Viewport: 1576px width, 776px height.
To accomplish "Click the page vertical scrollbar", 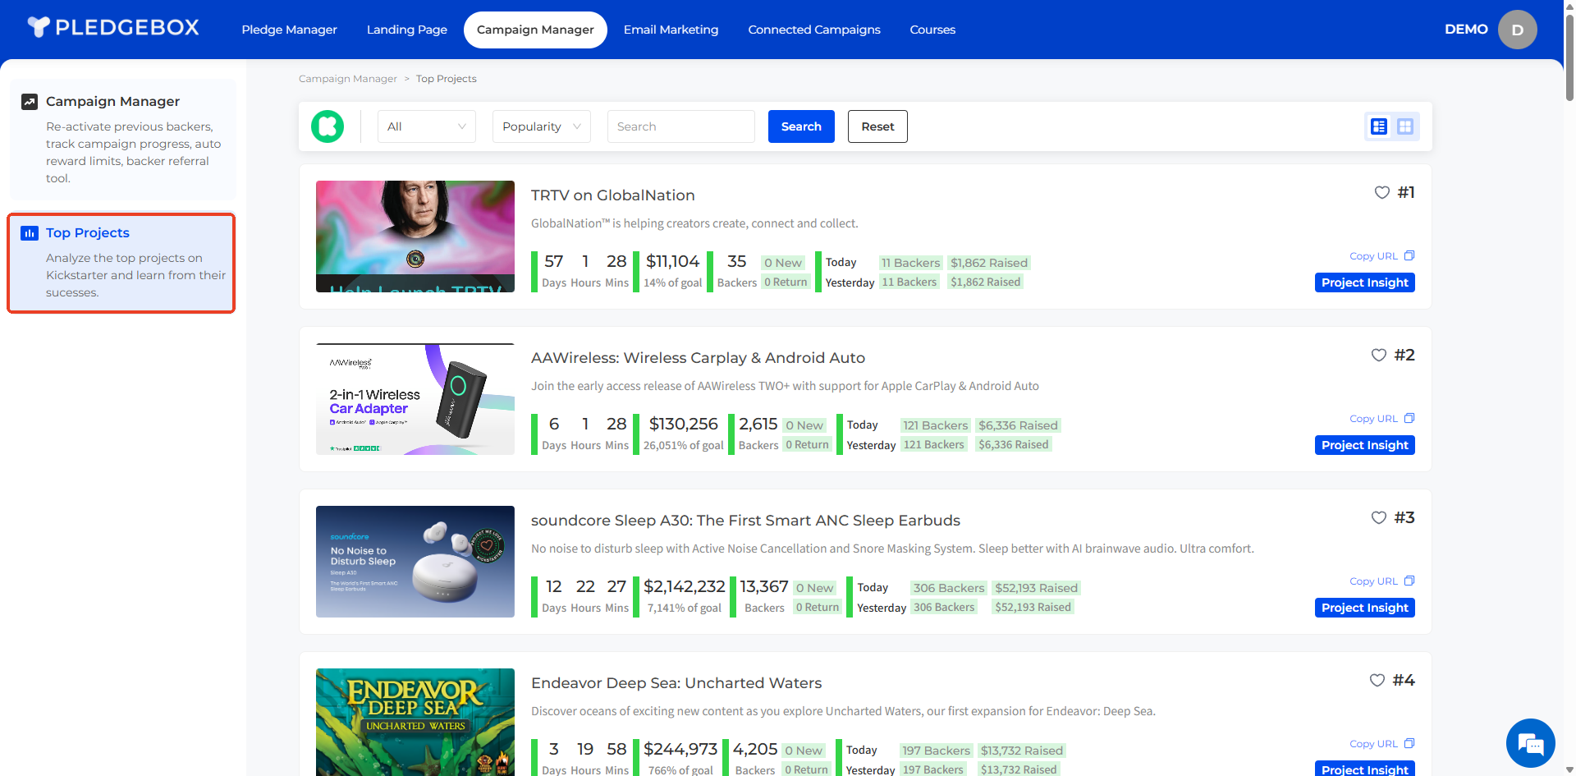I will point(1569,57).
